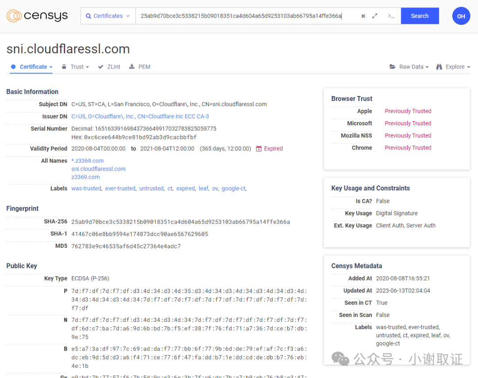Click Mozilla NSS Previously Trusted status
Screen dimensions: 478x378
(x=408, y=135)
